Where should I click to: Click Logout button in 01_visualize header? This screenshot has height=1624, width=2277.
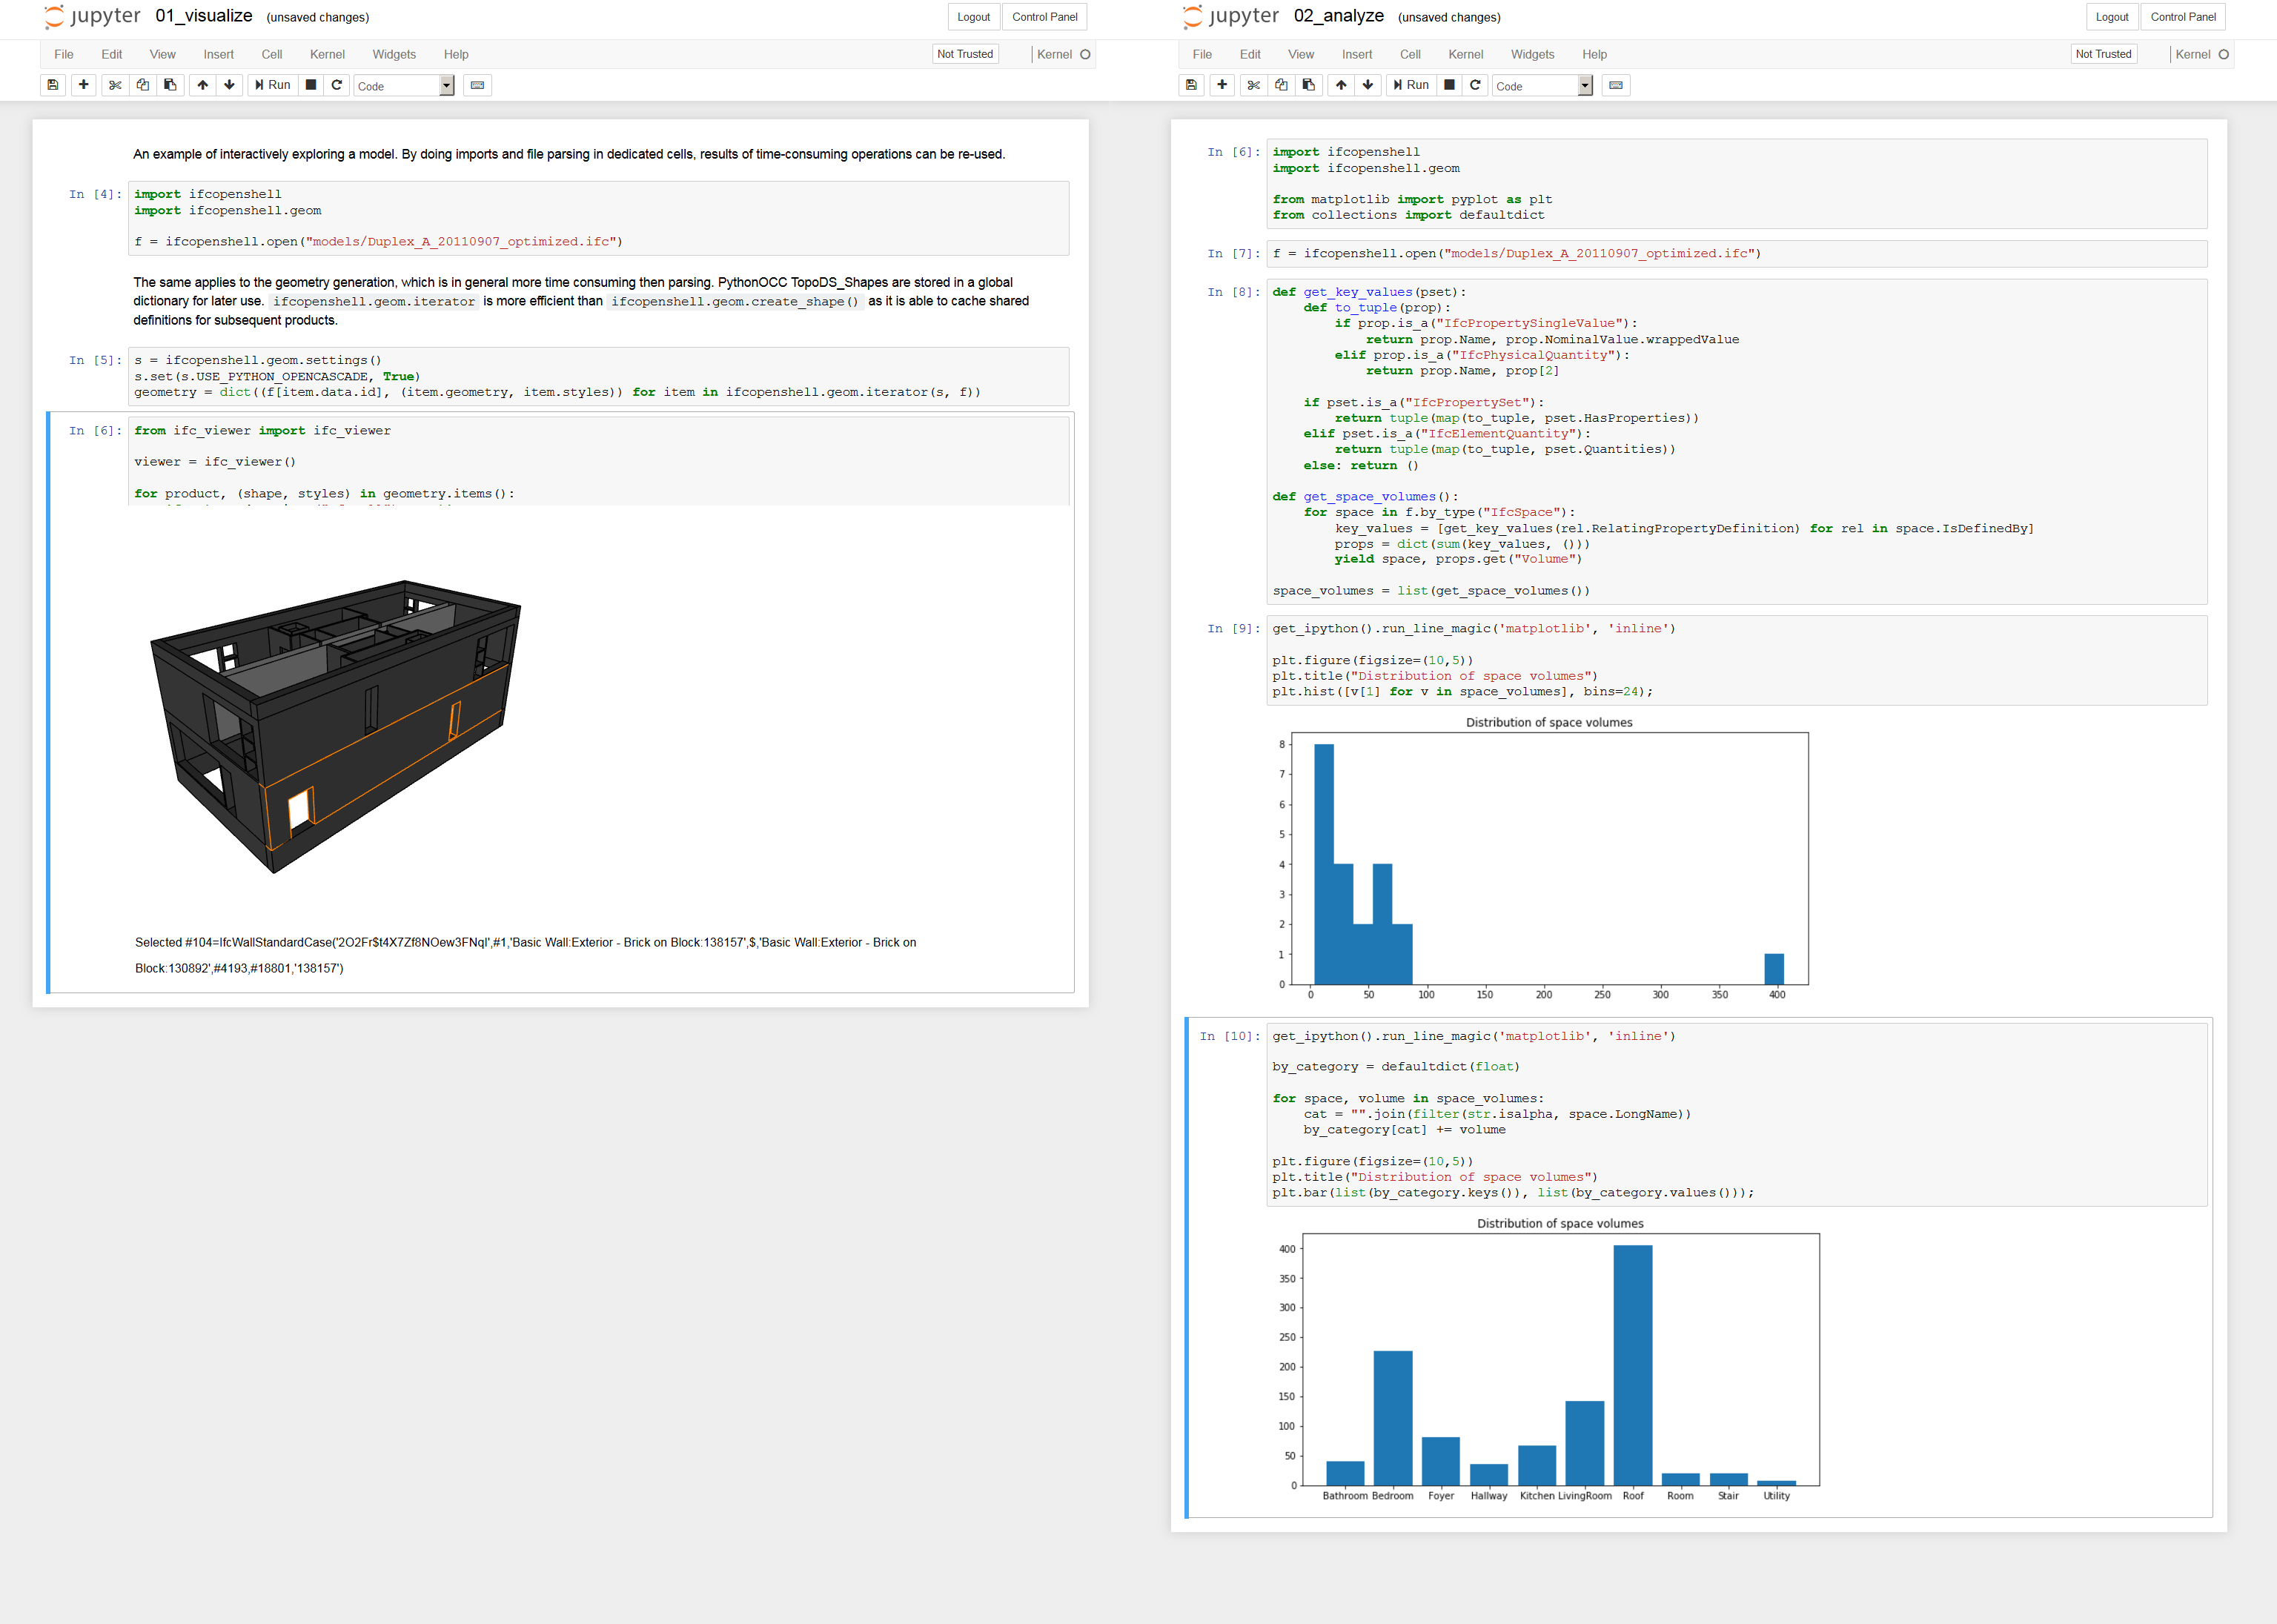[973, 17]
